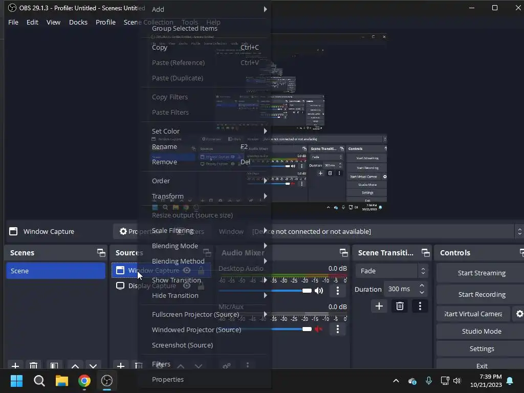Open transition properties three-dot menu
This screenshot has height=393, width=524.
coord(420,306)
